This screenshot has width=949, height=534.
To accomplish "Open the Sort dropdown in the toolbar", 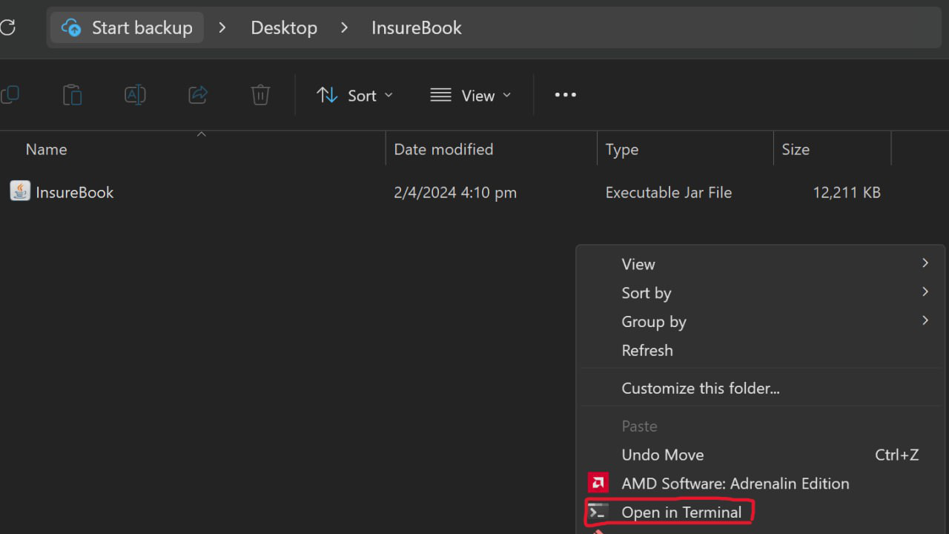I will point(354,96).
